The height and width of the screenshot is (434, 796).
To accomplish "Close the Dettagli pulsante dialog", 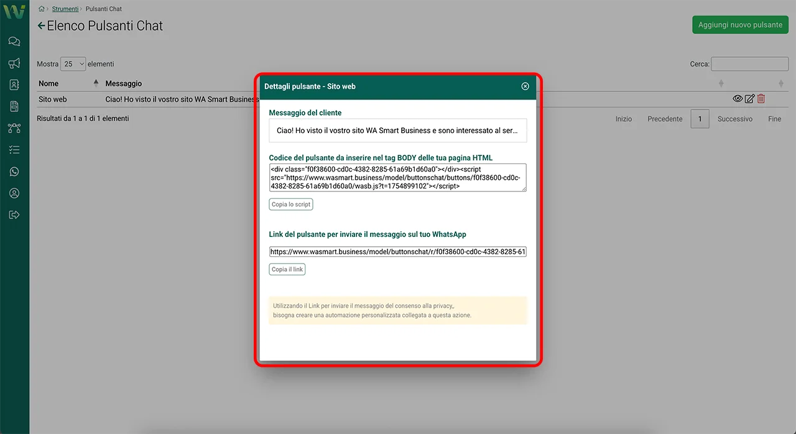I will point(525,86).
